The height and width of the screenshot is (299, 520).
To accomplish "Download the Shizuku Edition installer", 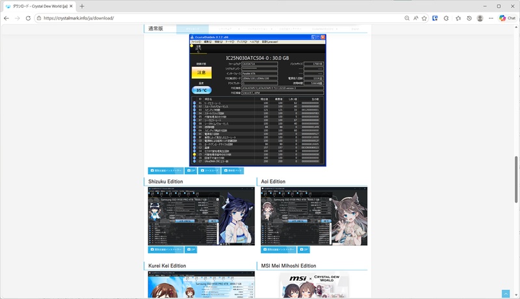I will tap(166, 250).
